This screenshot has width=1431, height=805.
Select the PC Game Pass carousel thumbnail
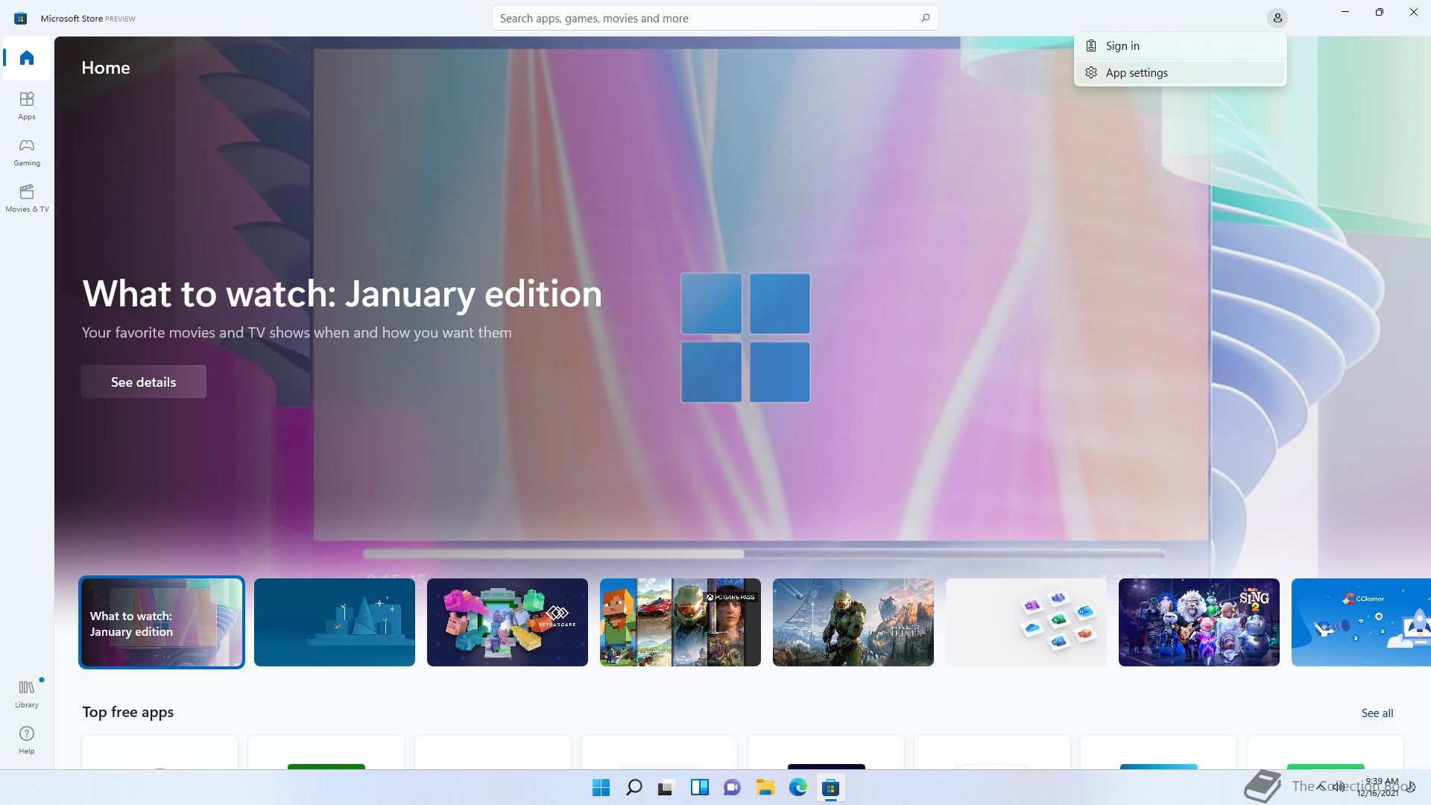(680, 622)
